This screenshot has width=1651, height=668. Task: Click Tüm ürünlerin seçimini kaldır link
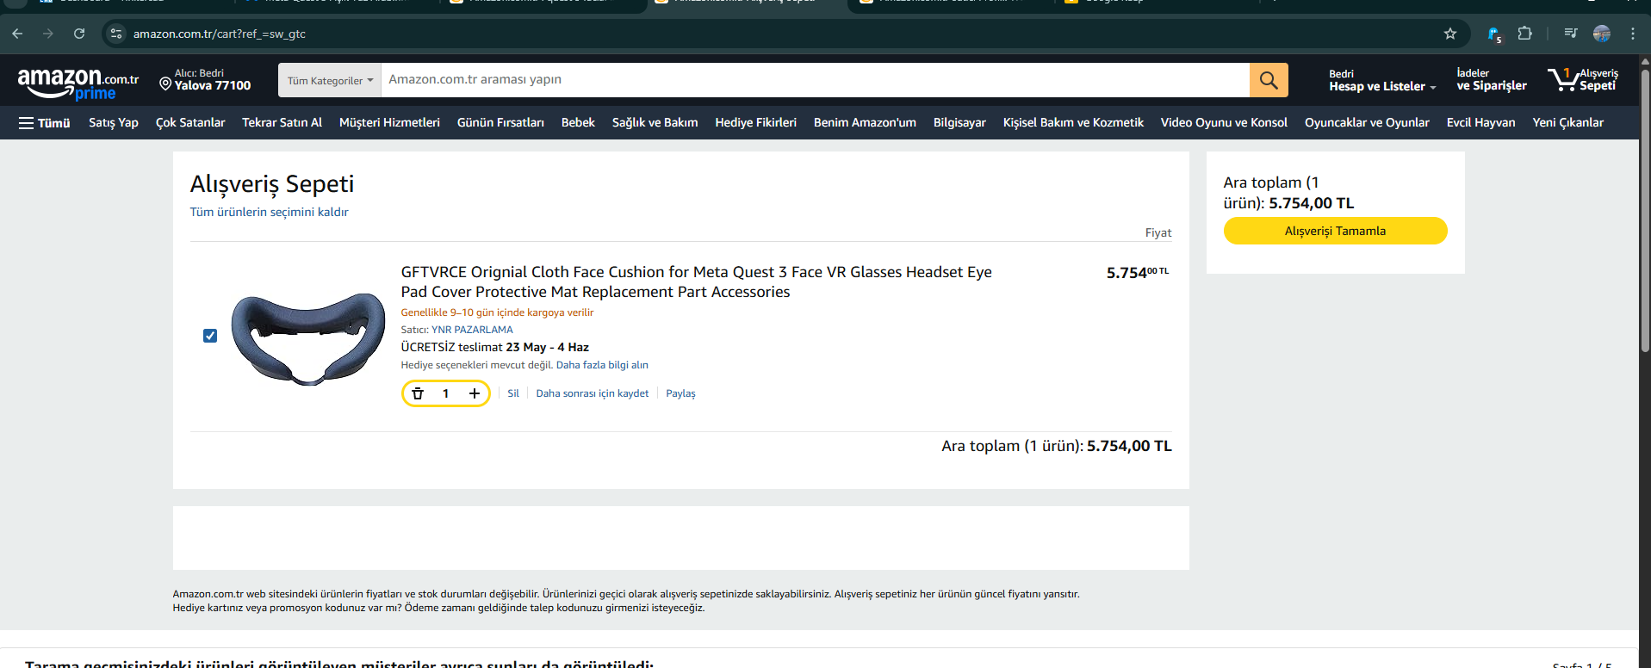tap(269, 212)
